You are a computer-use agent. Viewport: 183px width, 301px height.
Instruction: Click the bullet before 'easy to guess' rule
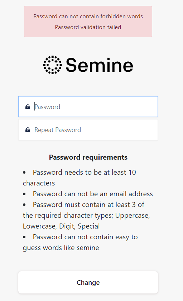pyautogui.click(x=24, y=237)
